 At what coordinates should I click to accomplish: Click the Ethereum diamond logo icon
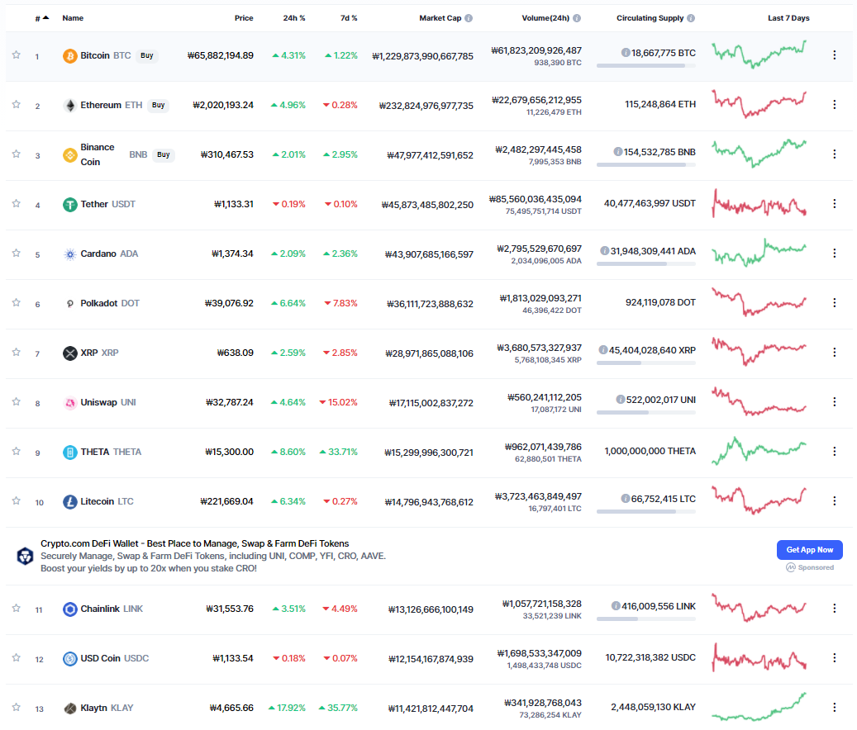click(x=70, y=106)
